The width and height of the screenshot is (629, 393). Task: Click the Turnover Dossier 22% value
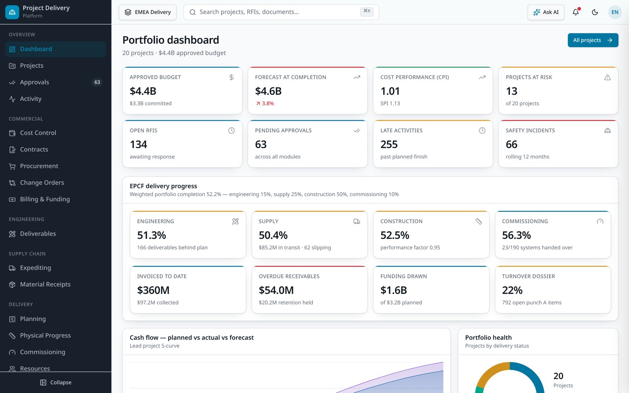[x=512, y=290]
